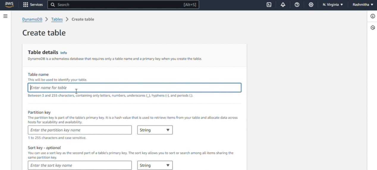Open the settings gear icon

pyautogui.click(x=311, y=5)
